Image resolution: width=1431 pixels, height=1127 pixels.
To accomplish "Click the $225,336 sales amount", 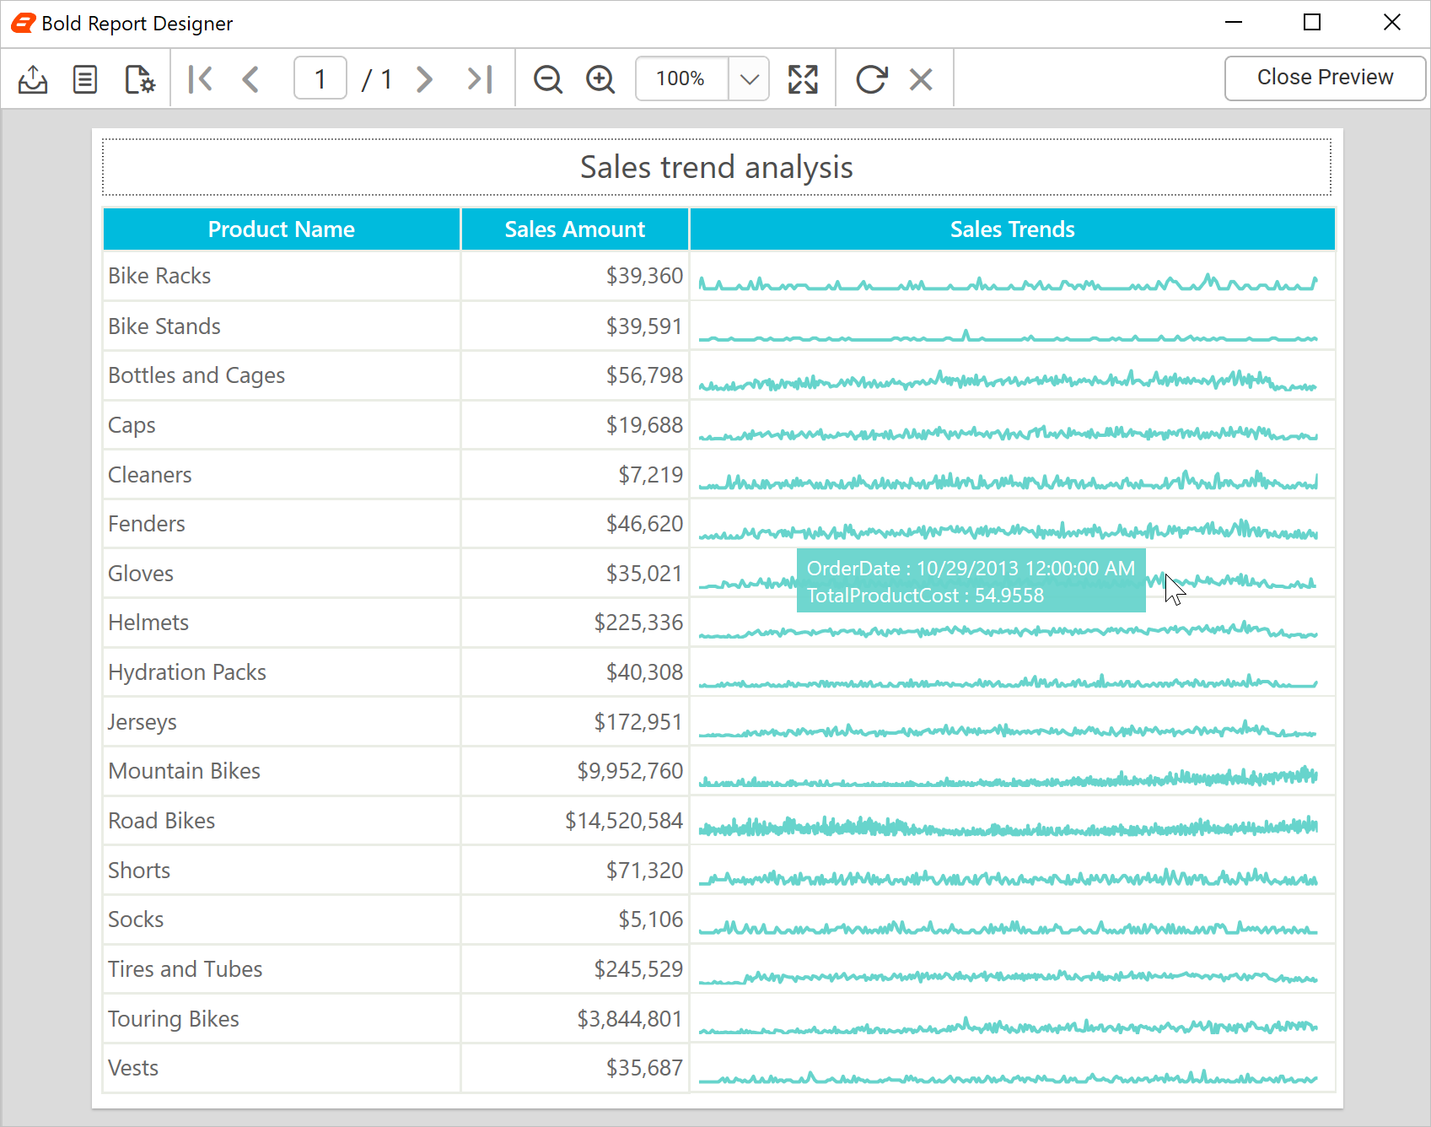I will point(638,623).
